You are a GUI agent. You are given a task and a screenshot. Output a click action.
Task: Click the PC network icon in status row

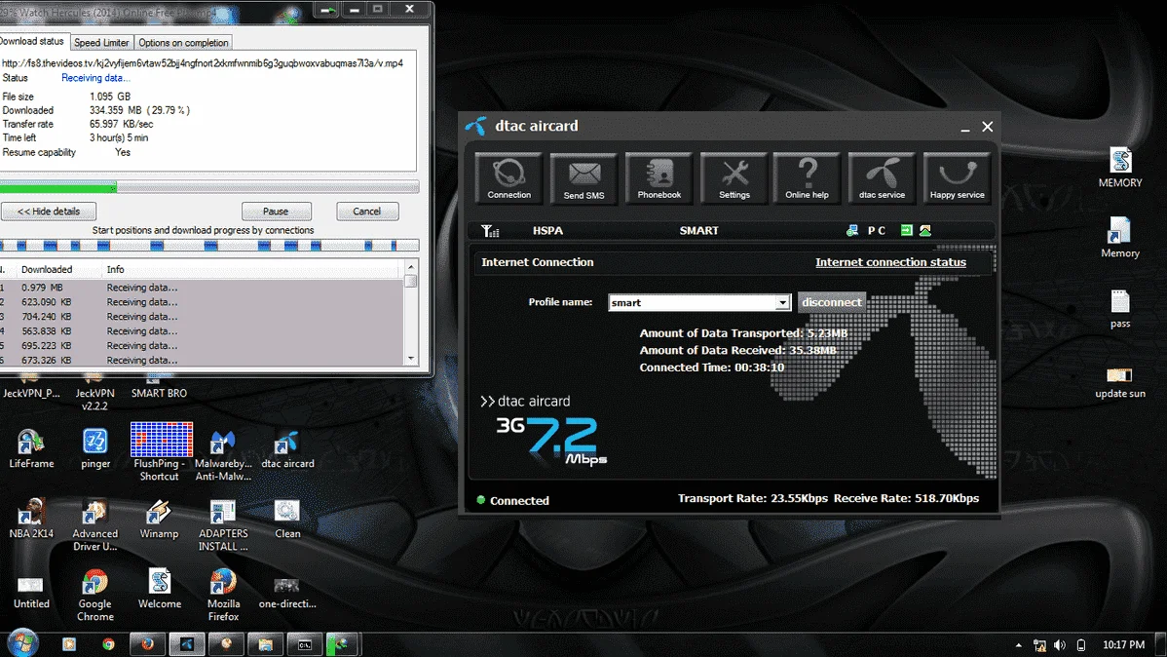(x=853, y=231)
